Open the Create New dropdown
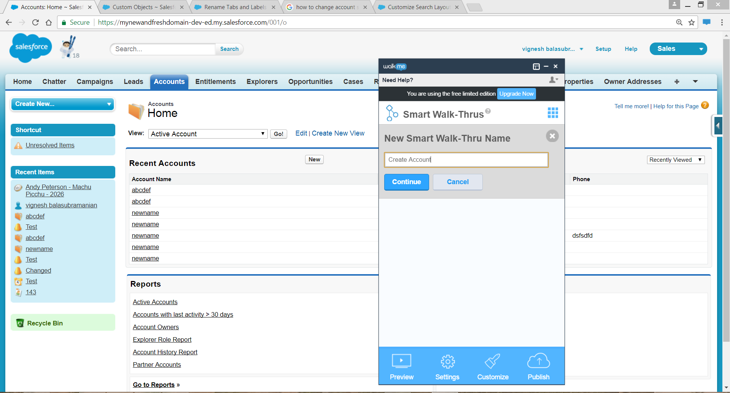Image resolution: width=730 pixels, height=393 pixels. [x=63, y=104]
